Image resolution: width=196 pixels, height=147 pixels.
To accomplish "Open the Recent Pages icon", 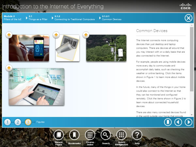I will pos(59,135).
